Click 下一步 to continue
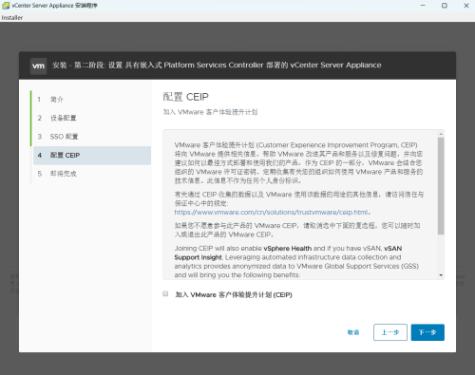 tap(427, 332)
